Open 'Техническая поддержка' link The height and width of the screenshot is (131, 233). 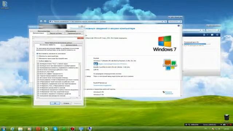coord(102,86)
